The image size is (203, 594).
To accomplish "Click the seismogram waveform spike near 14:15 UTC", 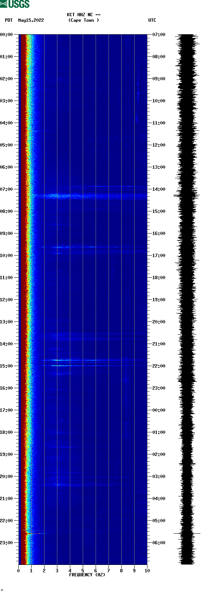I will tap(187, 196).
